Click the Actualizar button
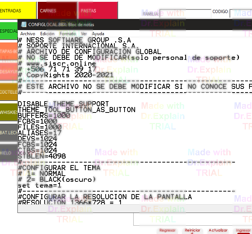This screenshot has width=252, height=234. (218, 230)
